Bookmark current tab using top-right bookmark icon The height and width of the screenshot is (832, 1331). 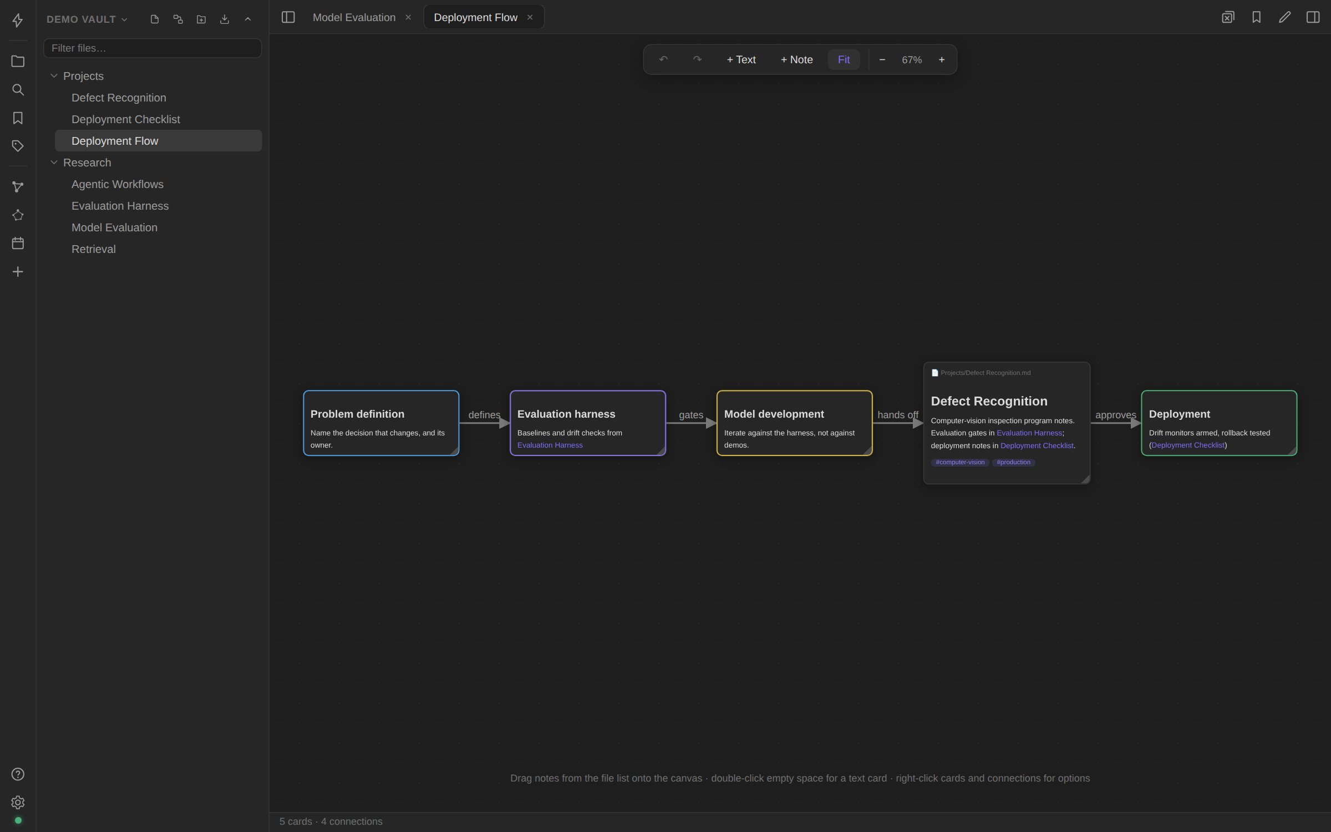(1256, 17)
